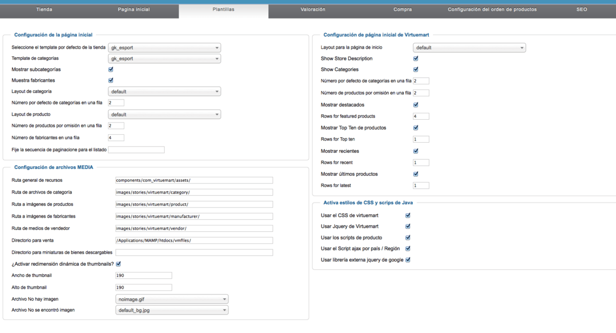Click Rows for recent field
The height and width of the screenshot is (333, 616).
(421, 162)
